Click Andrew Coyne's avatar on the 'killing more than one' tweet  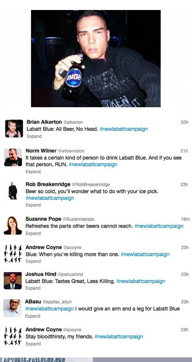(13, 254)
